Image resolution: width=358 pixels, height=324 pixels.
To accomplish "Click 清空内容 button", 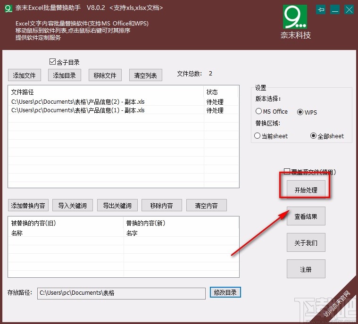I will pyautogui.click(x=207, y=205).
